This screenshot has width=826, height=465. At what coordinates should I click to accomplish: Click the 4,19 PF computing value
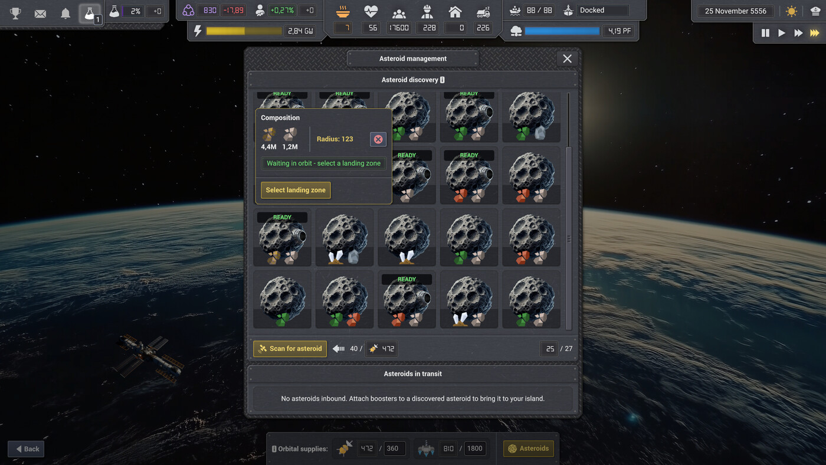click(619, 31)
